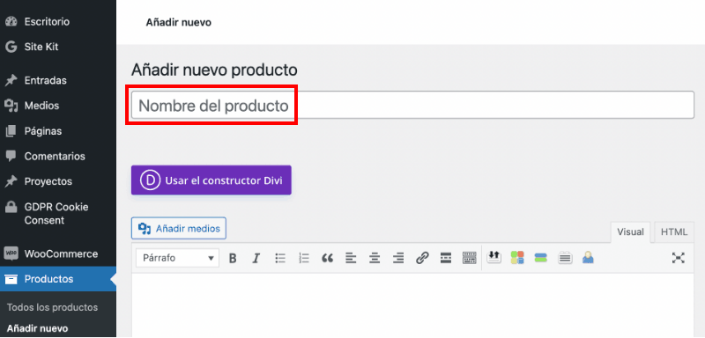Align text left
This screenshot has width=705, height=338.
pos(351,258)
